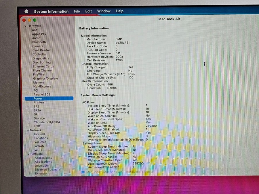The height and width of the screenshot is (194, 259).
Task: Click the device name bq20z451
Action: click(123, 43)
